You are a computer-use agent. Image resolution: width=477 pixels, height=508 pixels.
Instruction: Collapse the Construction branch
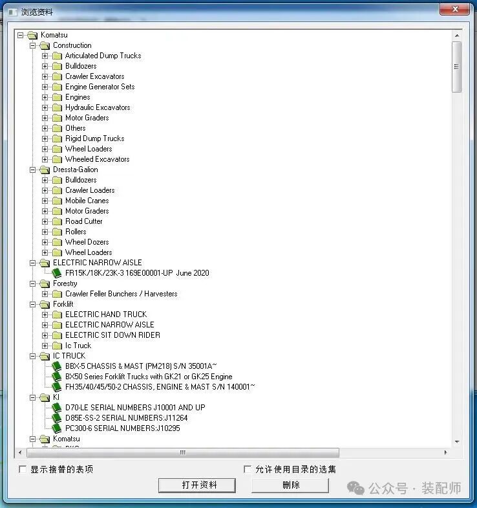(33, 45)
